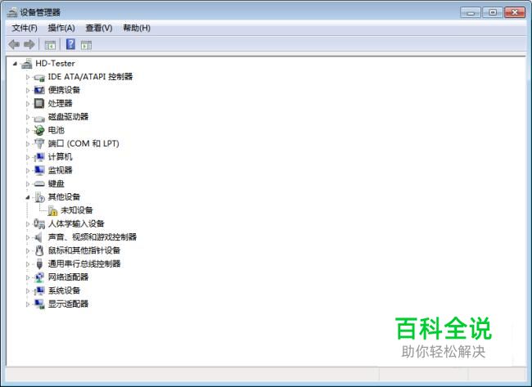The height and width of the screenshot is (387, 532).
Task: Select the HD-Tester label
Action: (x=55, y=64)
